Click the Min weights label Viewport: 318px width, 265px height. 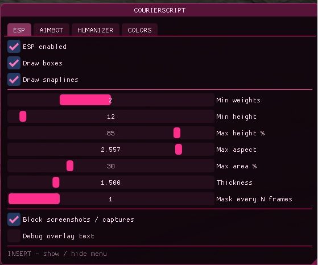pyautogui.click(x=238, y=100)
